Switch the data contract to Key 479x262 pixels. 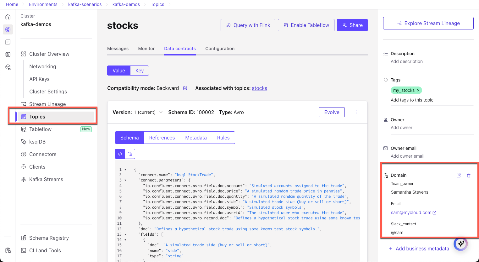point(139,70)
